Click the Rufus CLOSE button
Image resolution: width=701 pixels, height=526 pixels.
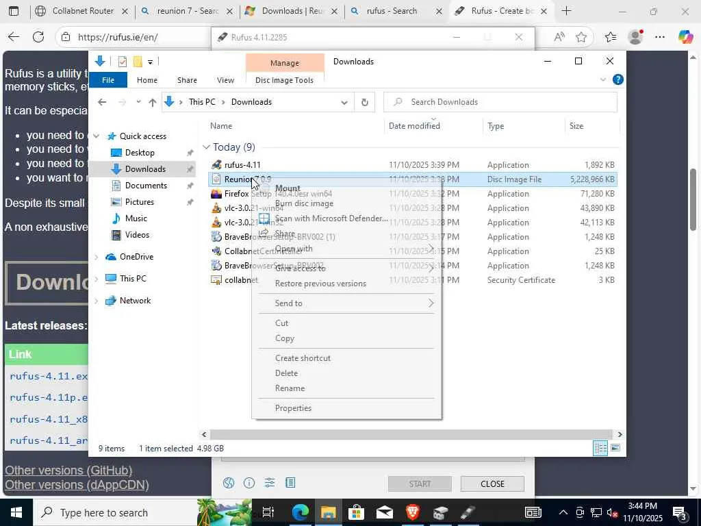pos(492,484)
